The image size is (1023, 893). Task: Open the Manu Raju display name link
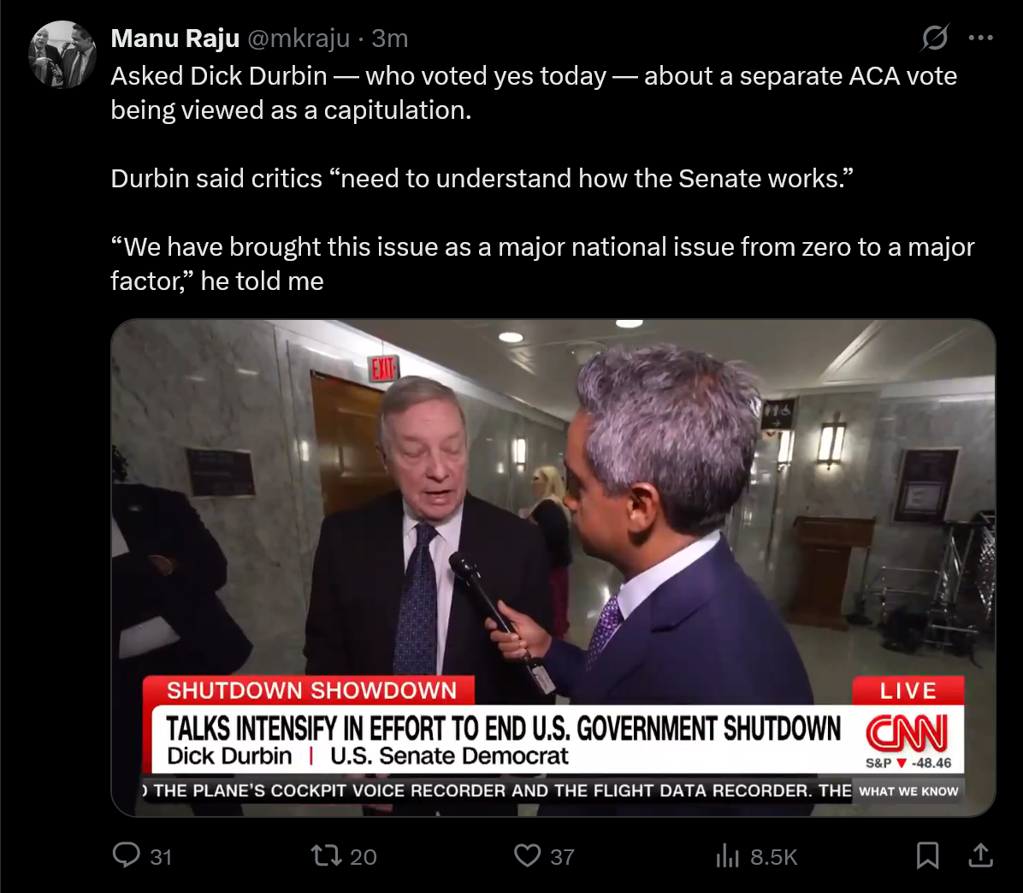pyautogui.click(x=174, y=38)
